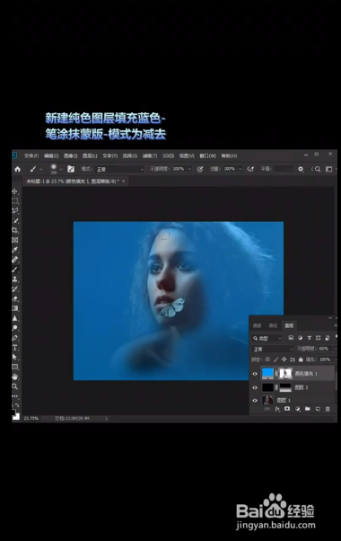Screen dimensions: 341x541
Task: Open the workspace switcher icon
Action: click(329, 169)
